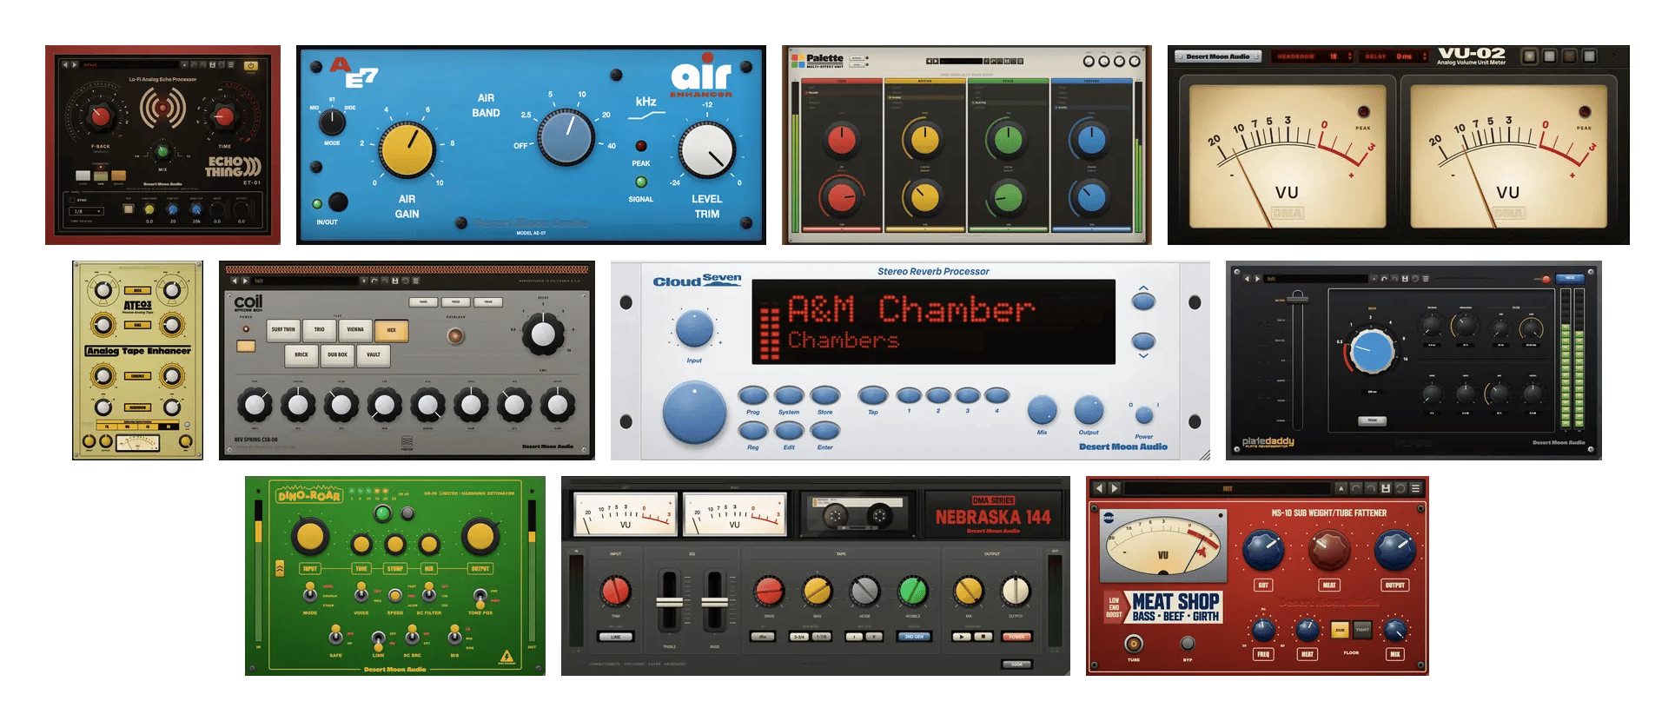The height and width of the screenshot is (721, 1675).
Task: Click Cloud Seven Enter button
Action: [824, 431]
